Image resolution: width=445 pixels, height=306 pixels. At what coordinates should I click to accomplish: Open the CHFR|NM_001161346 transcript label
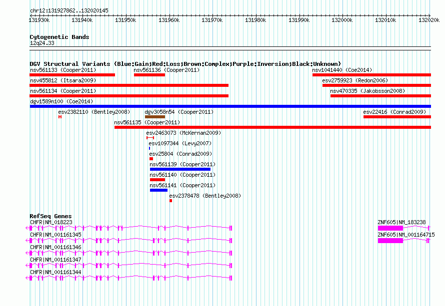coord(55,248)
